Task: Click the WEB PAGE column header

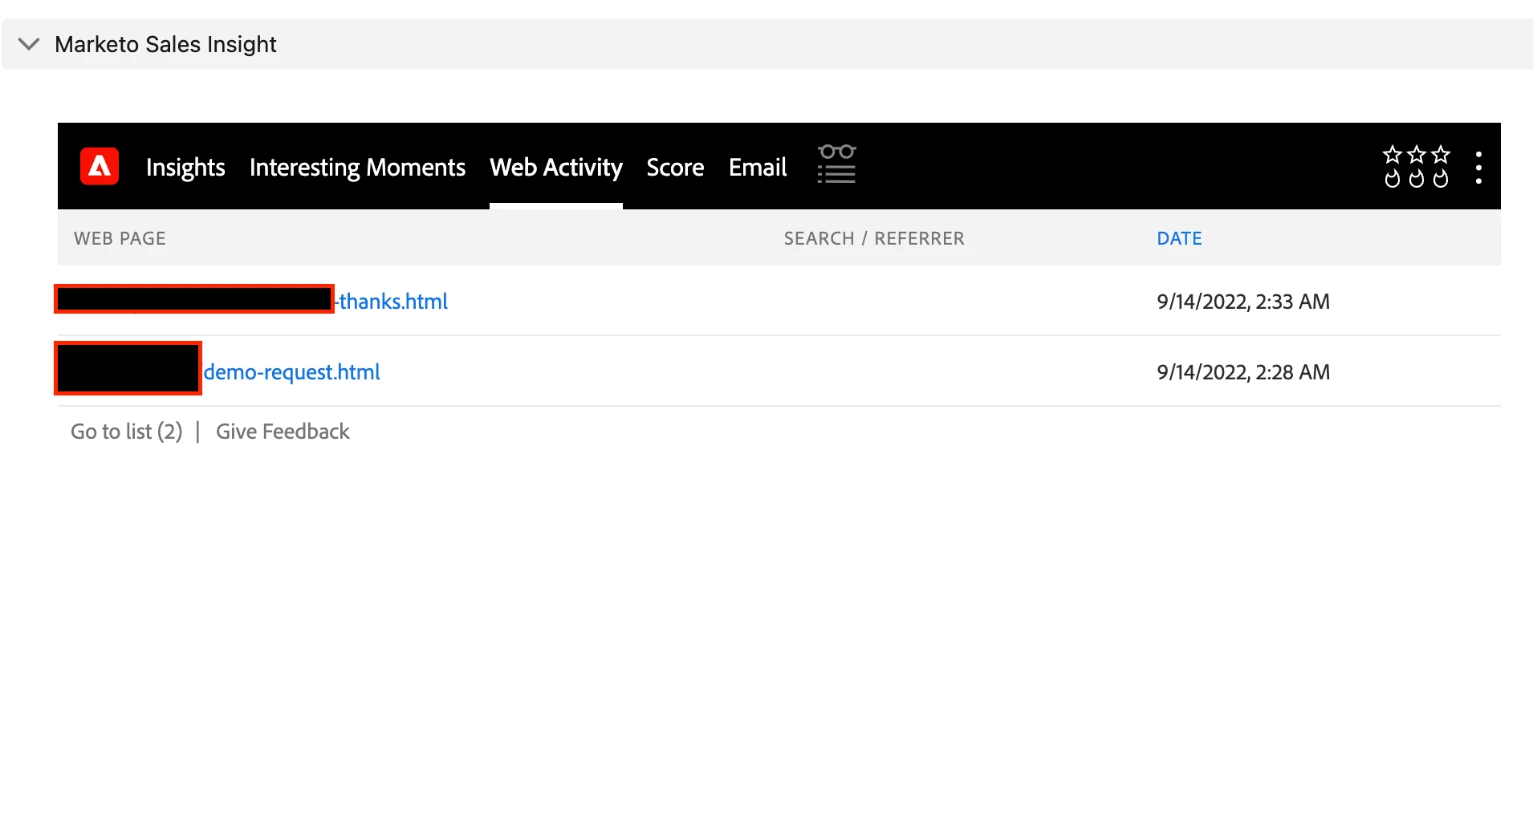Action: (x=120, y=238)
